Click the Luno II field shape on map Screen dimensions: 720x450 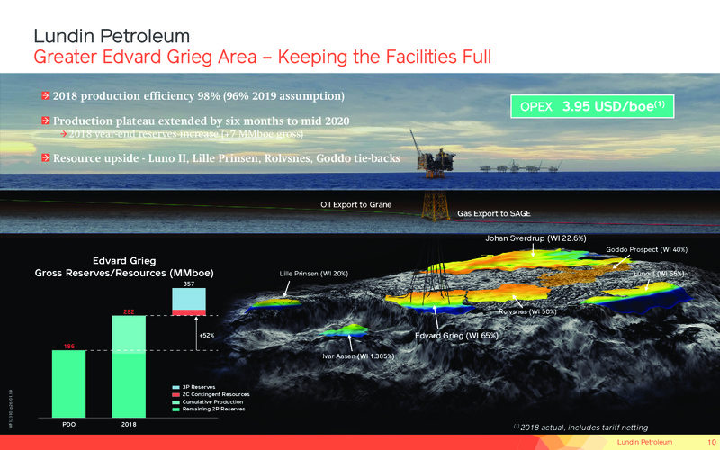[638, 298]
